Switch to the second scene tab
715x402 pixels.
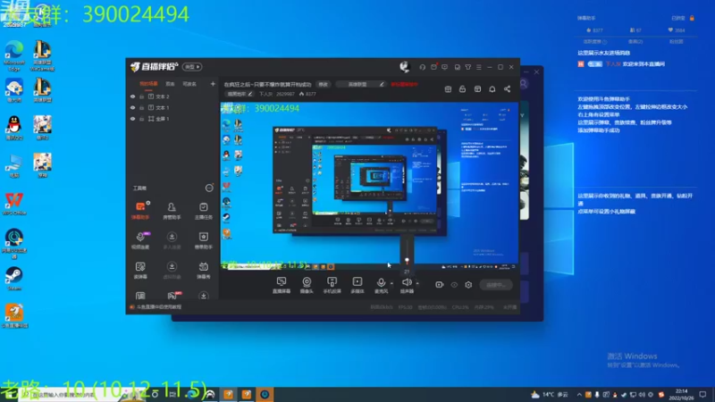(x=170, y=84)
